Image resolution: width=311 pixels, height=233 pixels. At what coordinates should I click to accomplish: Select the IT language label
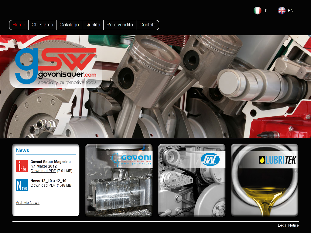coord(265,11)
